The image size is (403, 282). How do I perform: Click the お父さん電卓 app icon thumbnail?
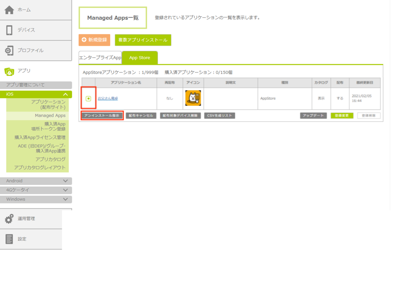point(193,98)
